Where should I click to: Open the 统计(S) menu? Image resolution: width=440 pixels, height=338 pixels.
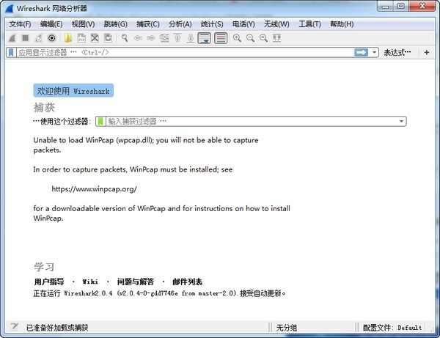click(x=212, y=24)
